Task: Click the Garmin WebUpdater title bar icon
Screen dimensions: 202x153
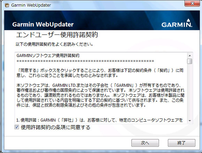Action: pyautogui.click(x=7, y=5)
